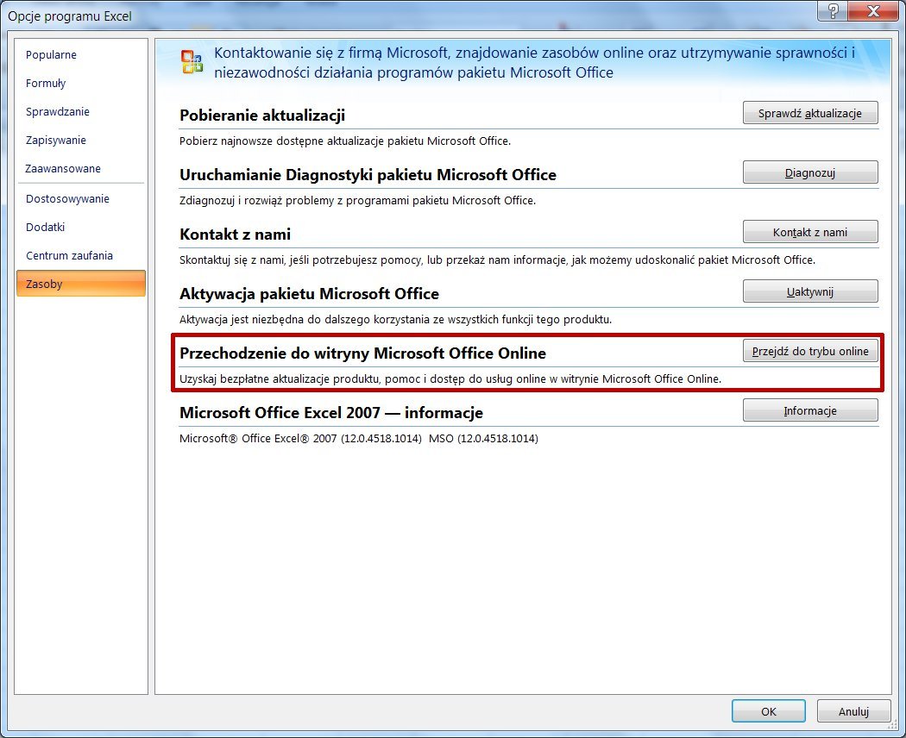Click the Uruchamianie Diagnostyki pakietu heading
The width and height of the screenshot is (906, 738).
[368, 175]
